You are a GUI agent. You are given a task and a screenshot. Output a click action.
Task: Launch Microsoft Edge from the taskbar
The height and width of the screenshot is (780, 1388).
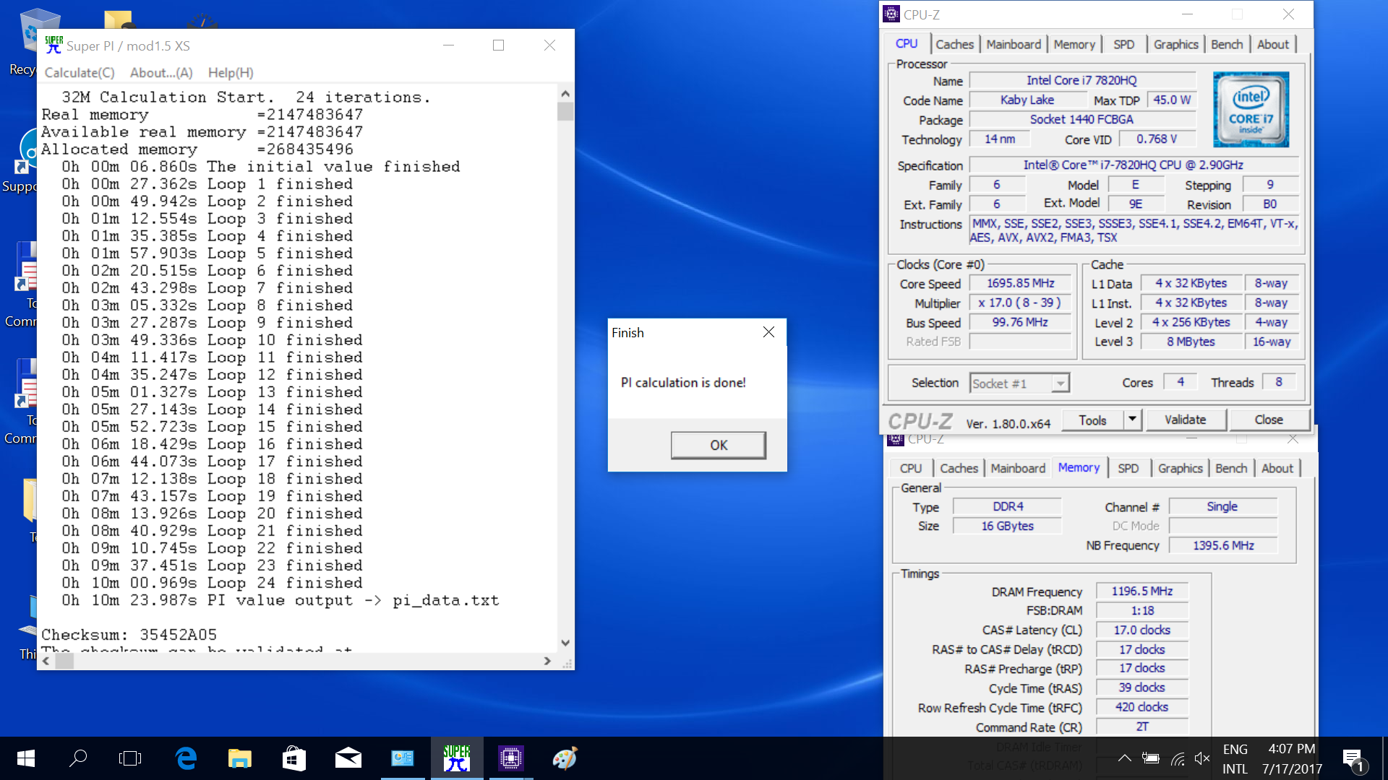pyautogui.click(x=186, y=758)
